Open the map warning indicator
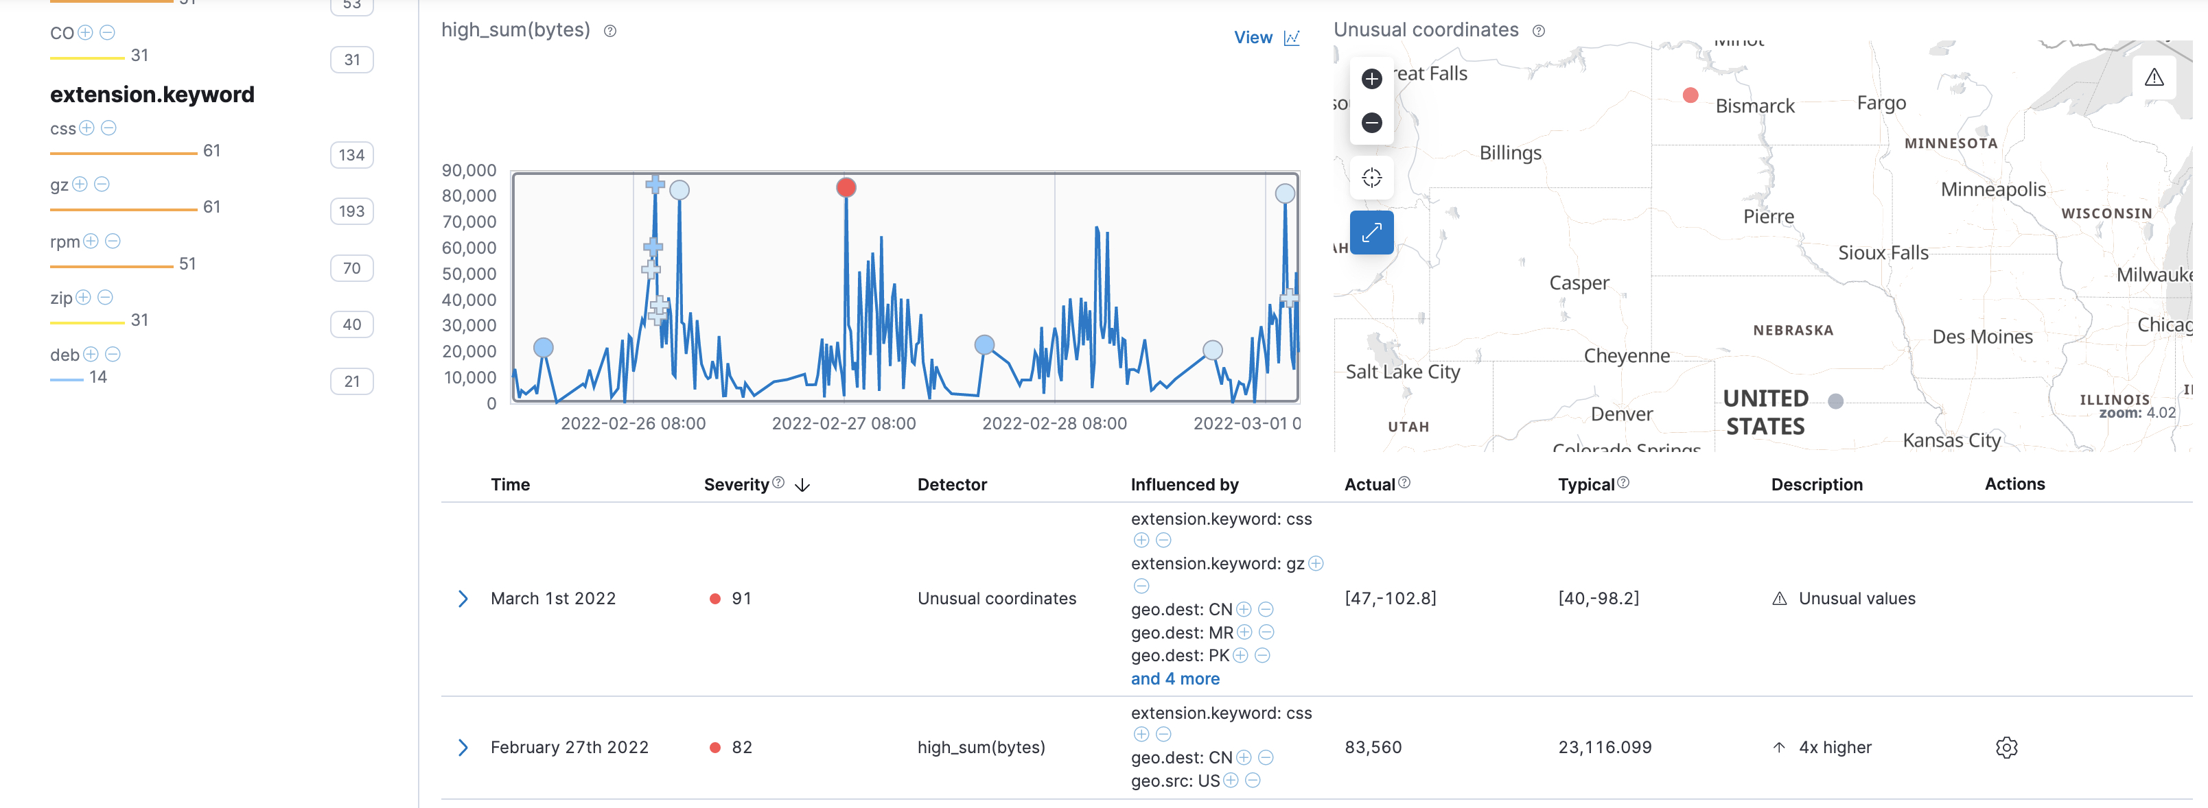Image resolution: width=2208 pixels, height=808 pixels. pos(2154,77)
